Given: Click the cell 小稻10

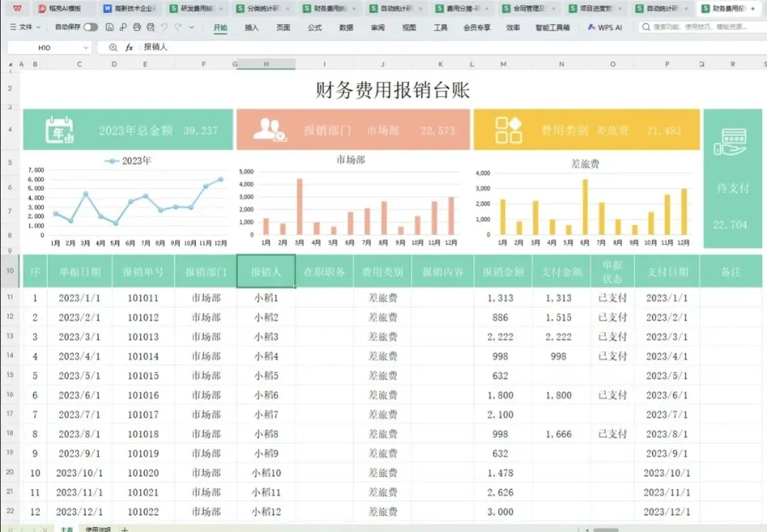Looking at the screenshot, I should (x=266, y=473).
